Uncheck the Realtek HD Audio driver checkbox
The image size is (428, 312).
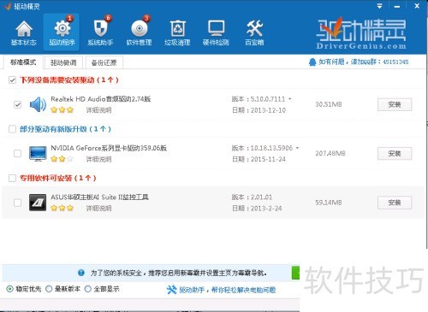point(17,104)
